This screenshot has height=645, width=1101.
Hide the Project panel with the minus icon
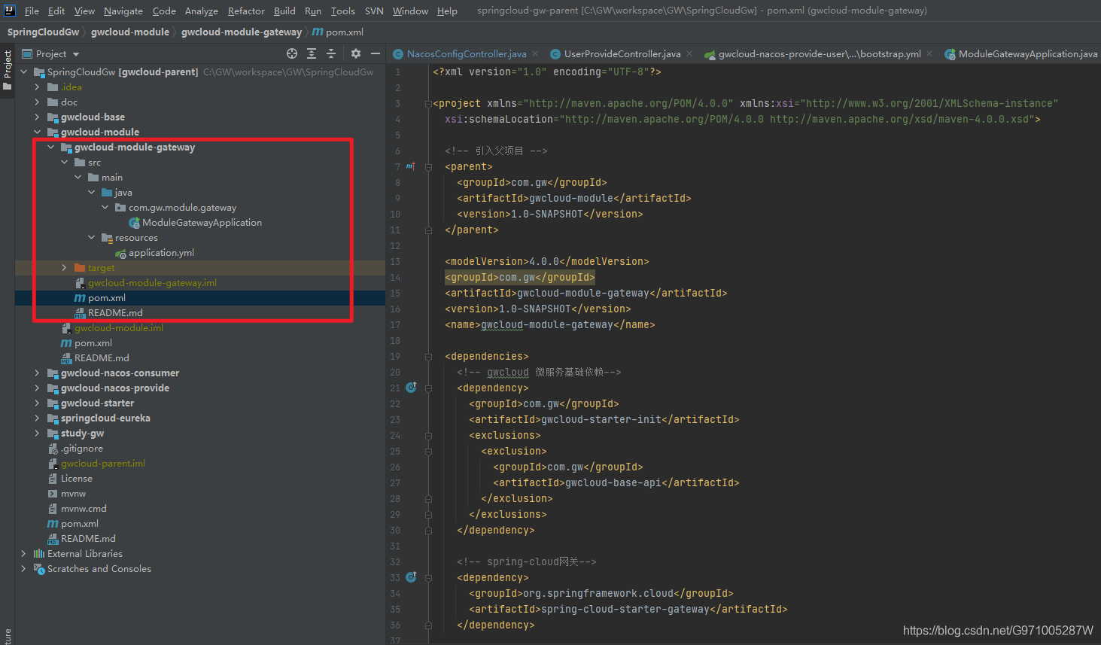coord(375,53)
